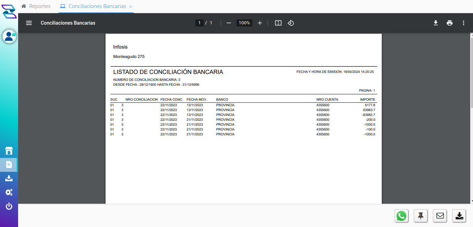The width and height of the screenshot is (473, 227).
Task: Open the store icon in sidebar
Action: tap(9, 151)
